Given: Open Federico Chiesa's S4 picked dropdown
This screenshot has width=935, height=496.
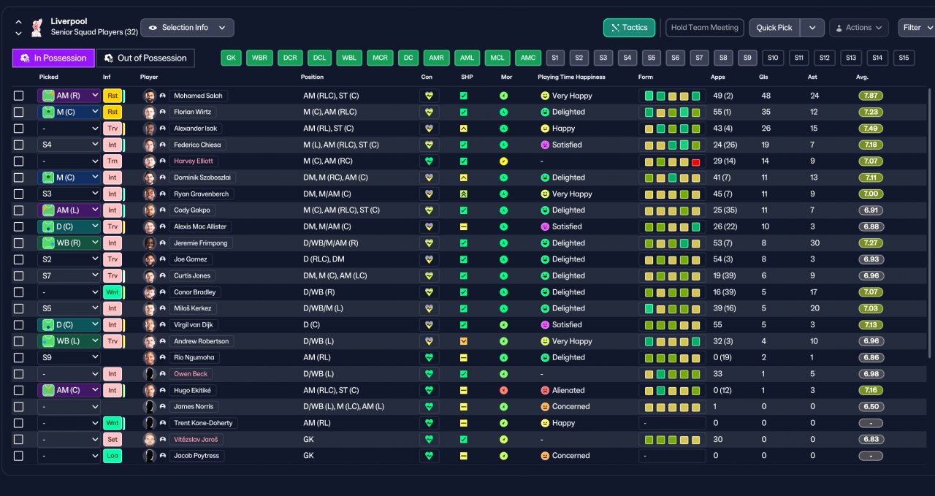Looking at the screenshot, I should point(69,145).
